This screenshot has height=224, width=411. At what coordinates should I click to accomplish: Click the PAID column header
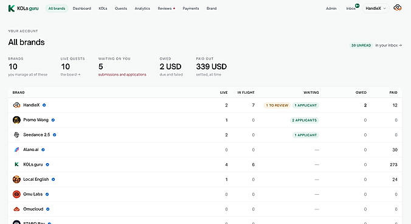pyautogui.click(x=393, y=93)
